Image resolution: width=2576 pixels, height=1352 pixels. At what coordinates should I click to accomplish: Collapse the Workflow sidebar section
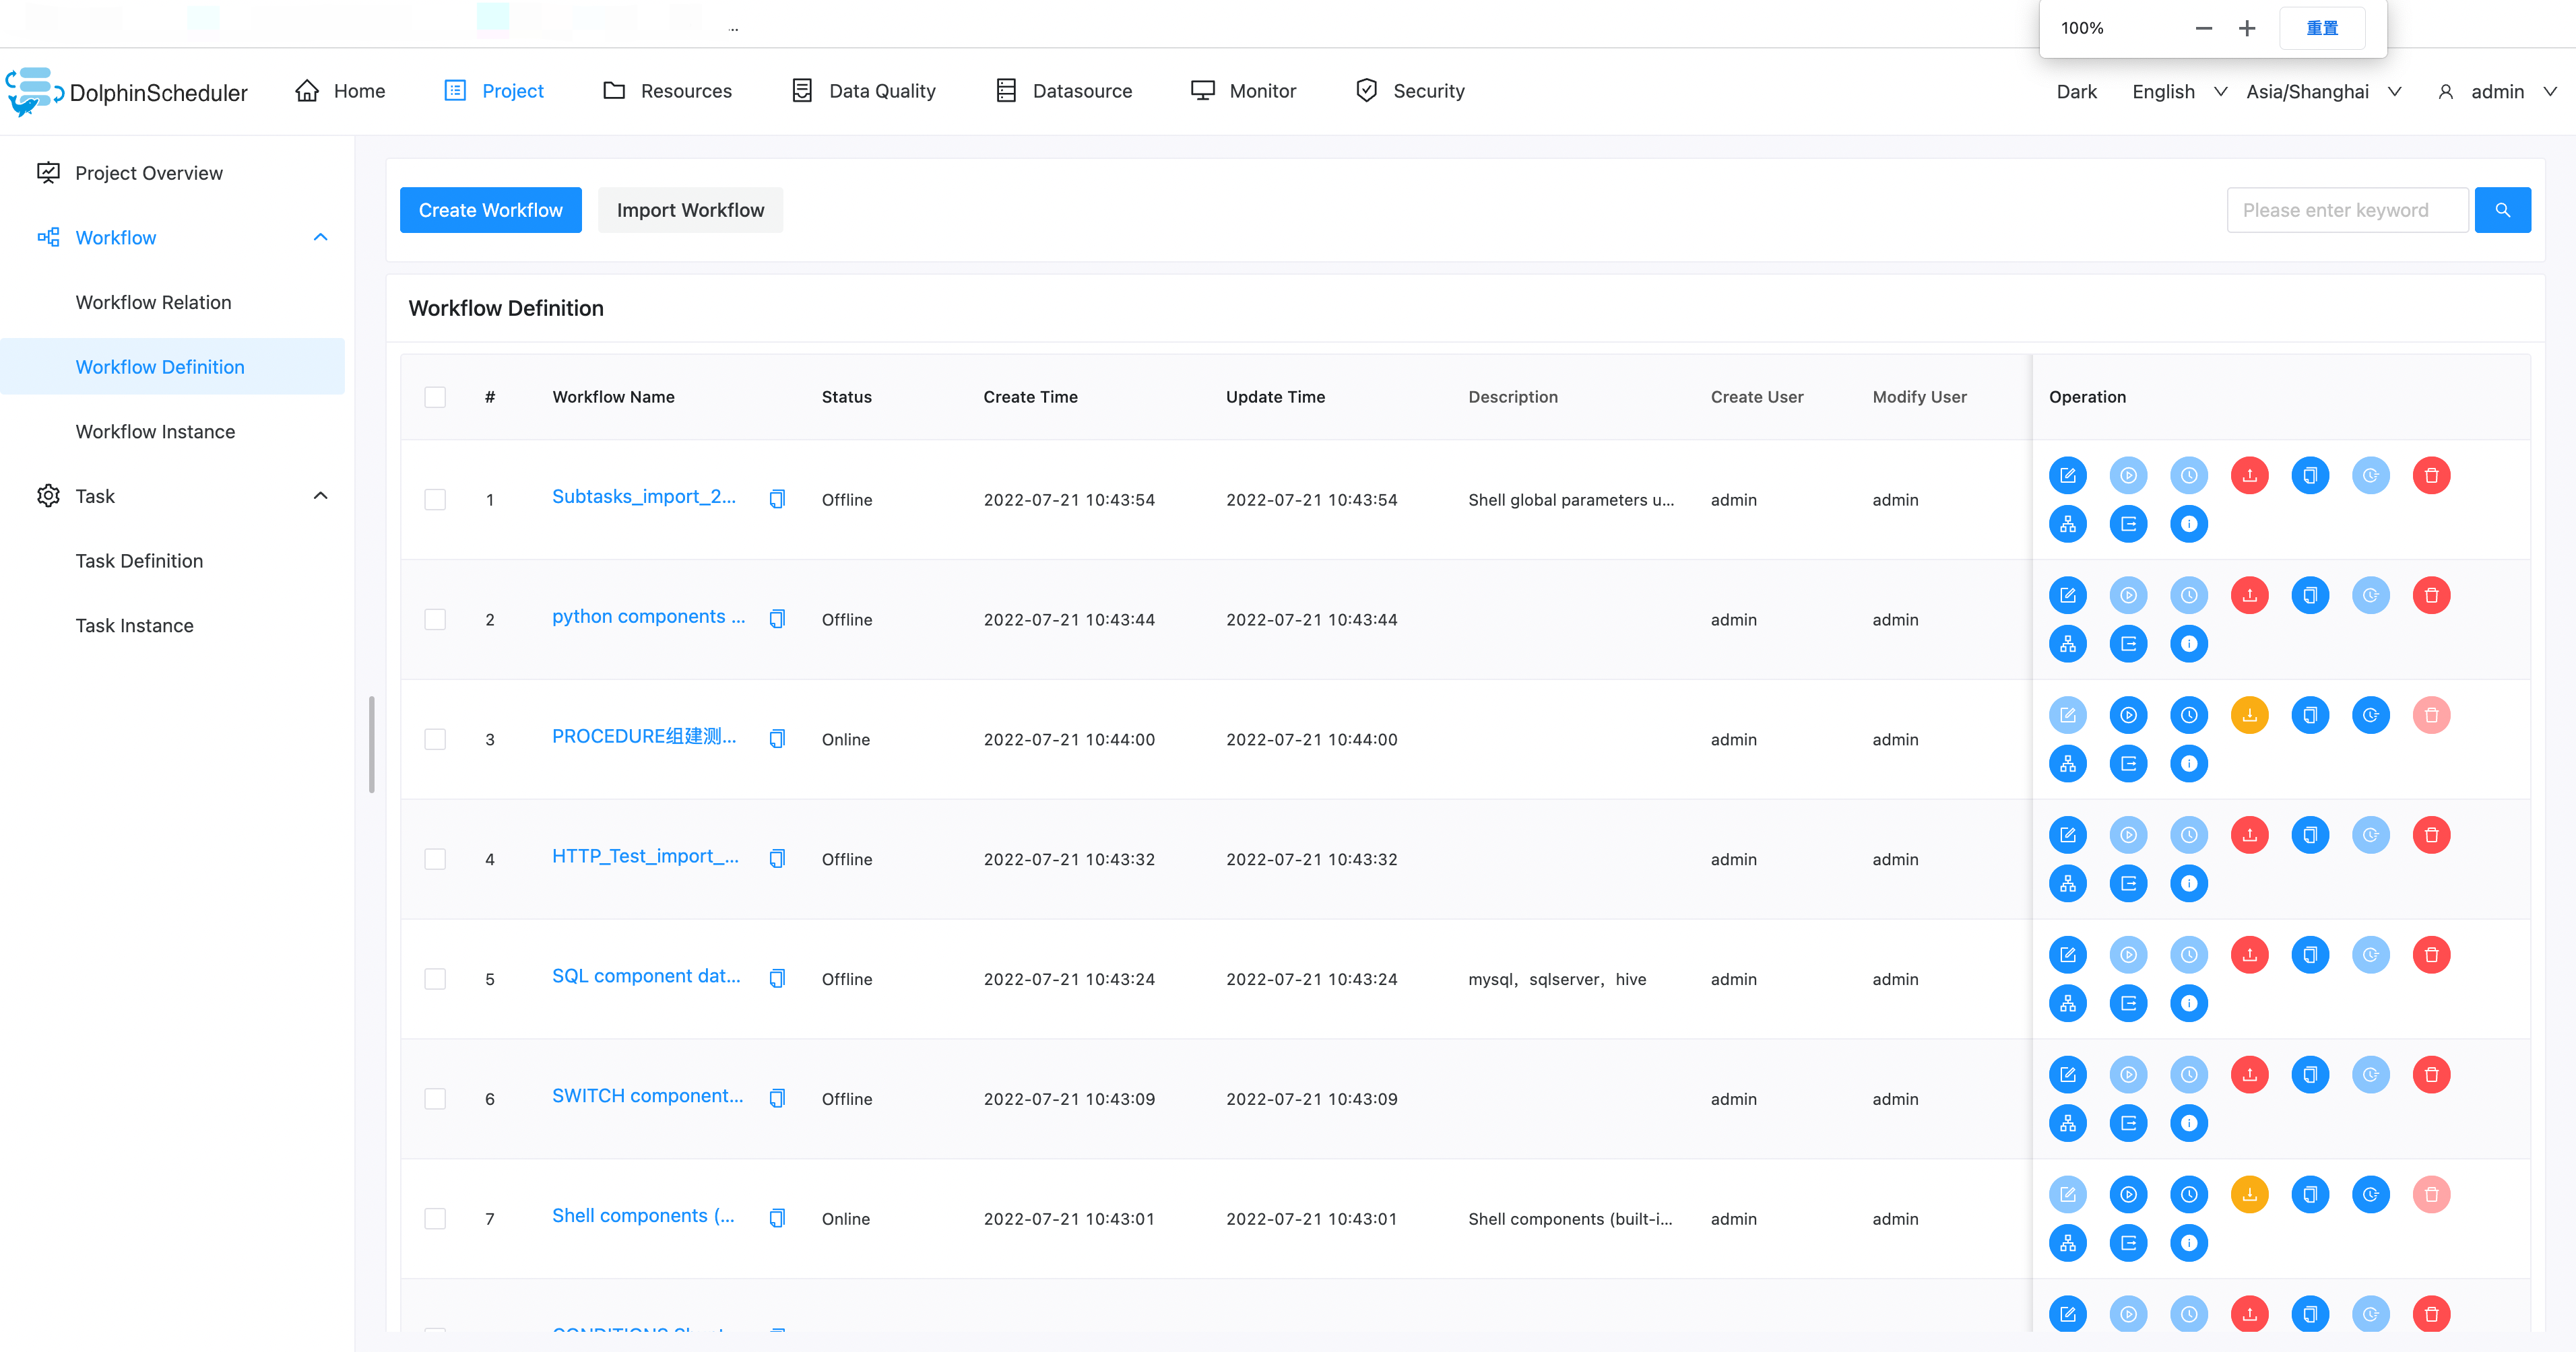(x=320, y=237)
